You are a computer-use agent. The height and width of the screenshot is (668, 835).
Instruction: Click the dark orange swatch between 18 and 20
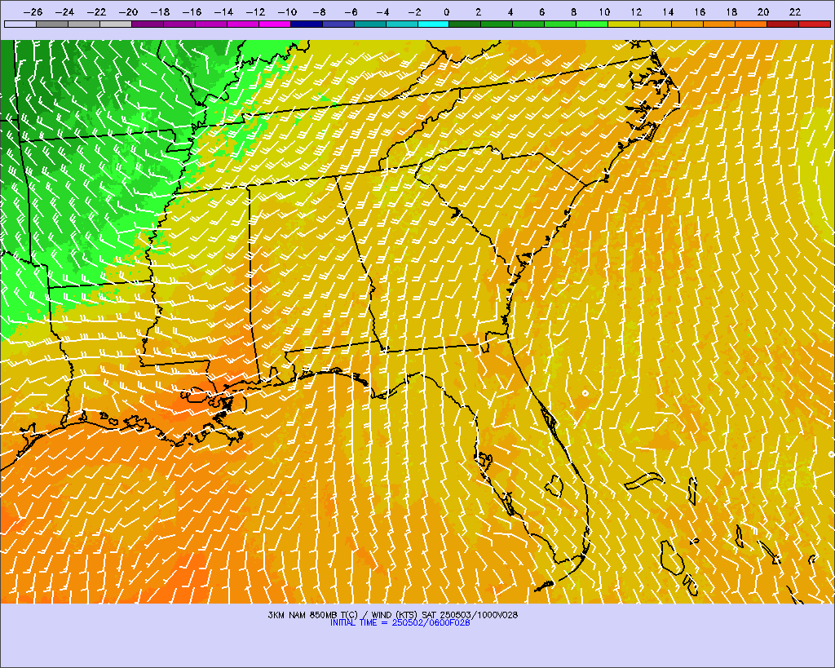751,24
